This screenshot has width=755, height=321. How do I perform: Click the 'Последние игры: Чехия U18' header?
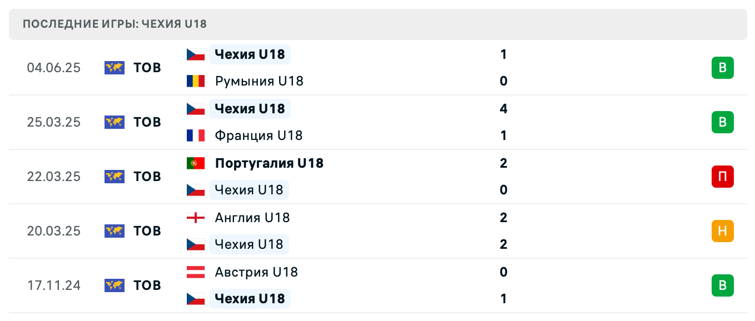click(x=115, y=24)
